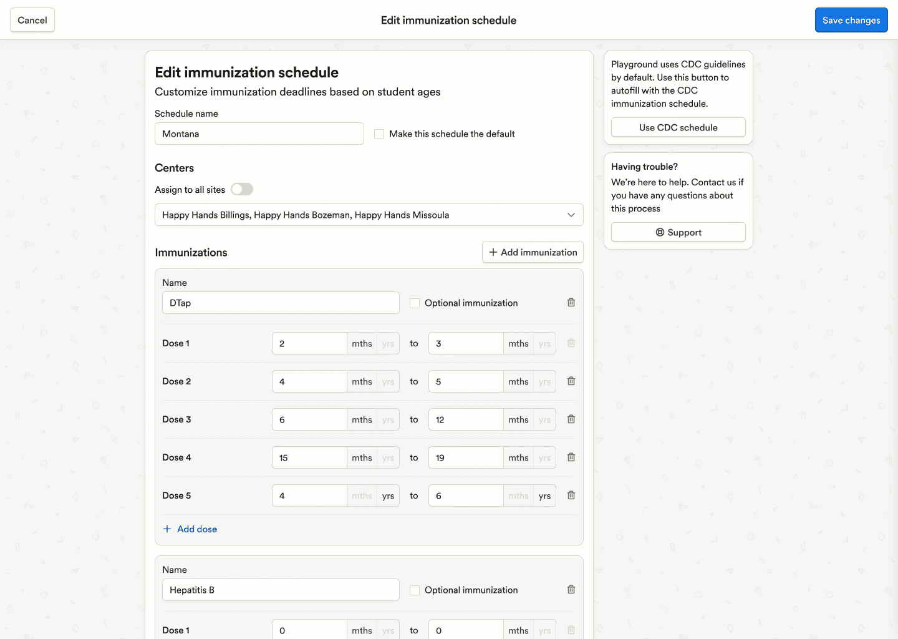Viewport: 898px width, 639px height.
Task: Save changes to the schedule
Action: coord(851,19)
